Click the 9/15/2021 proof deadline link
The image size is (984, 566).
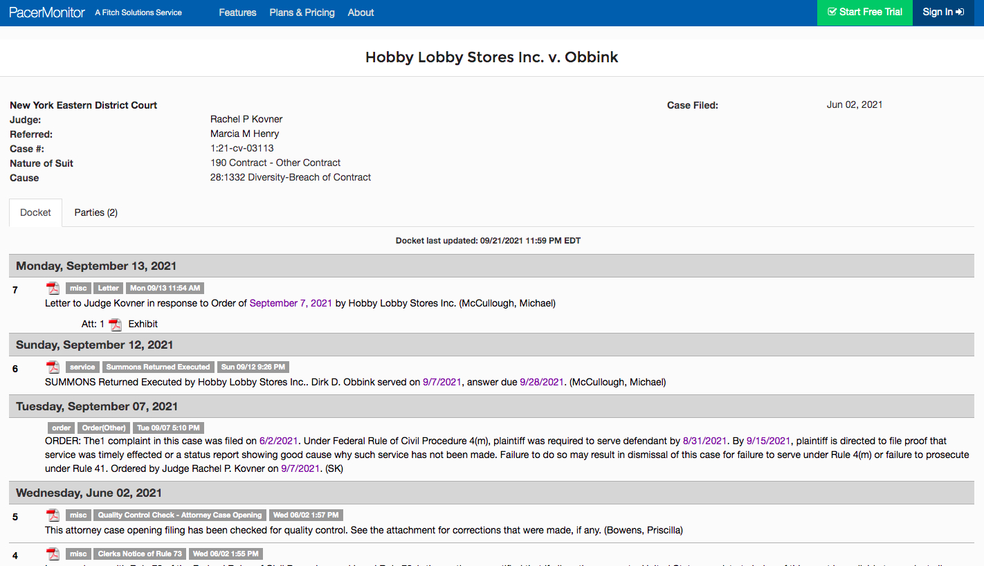768,441
